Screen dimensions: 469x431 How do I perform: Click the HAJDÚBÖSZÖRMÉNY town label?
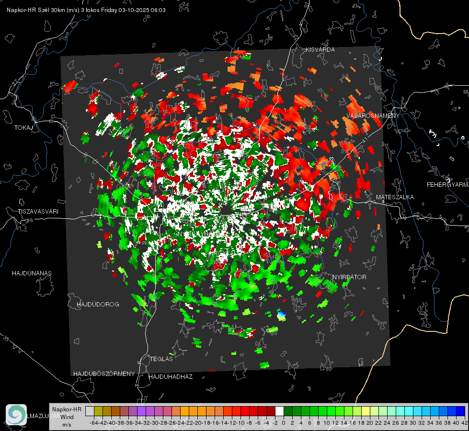coord(104,374)
